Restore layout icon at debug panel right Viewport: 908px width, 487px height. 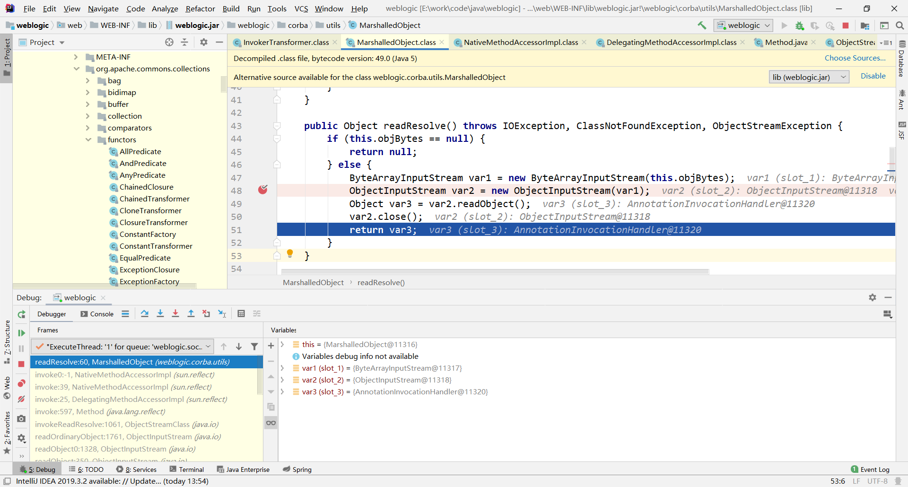click(888, 314)
